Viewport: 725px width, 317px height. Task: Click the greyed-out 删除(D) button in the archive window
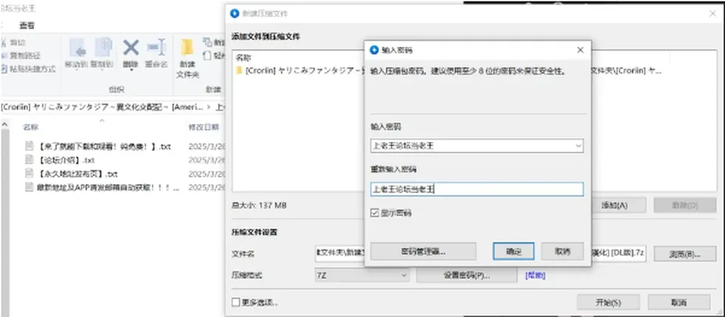pos(685,205)
